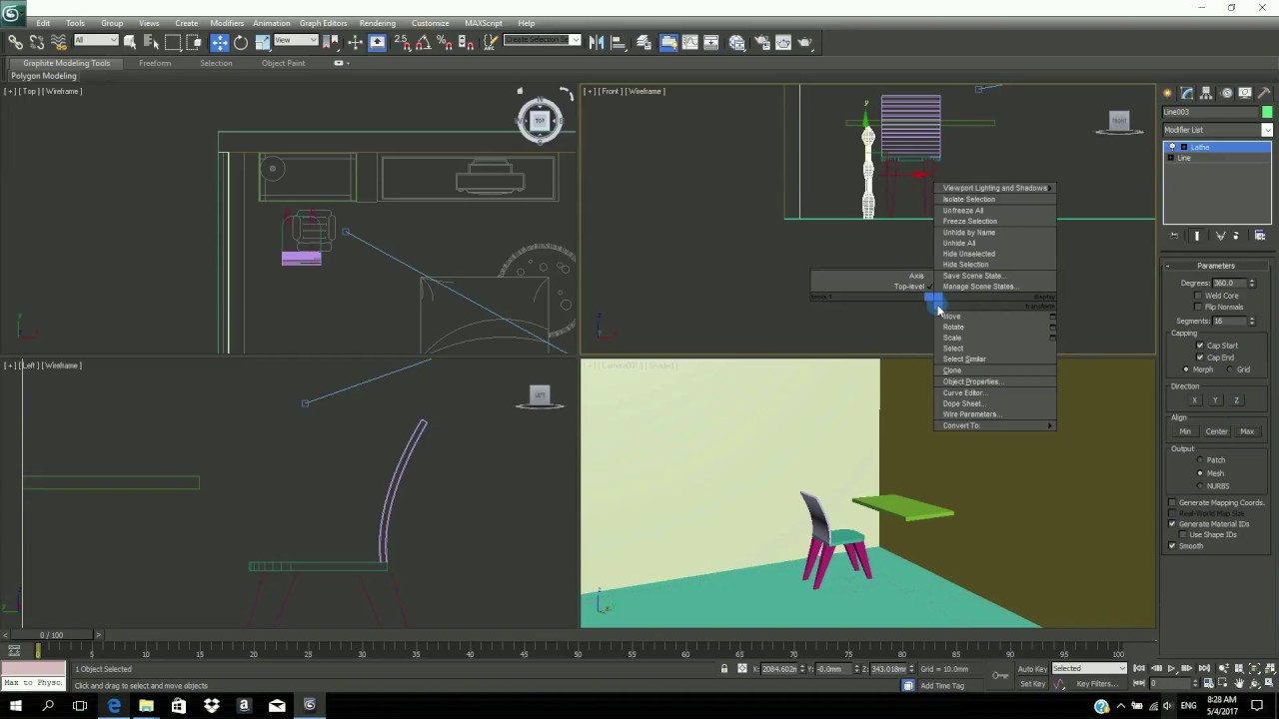Screen dimensions: 1279x719
Task: Click the Percent Snap toggle icon
Action: 445,42
